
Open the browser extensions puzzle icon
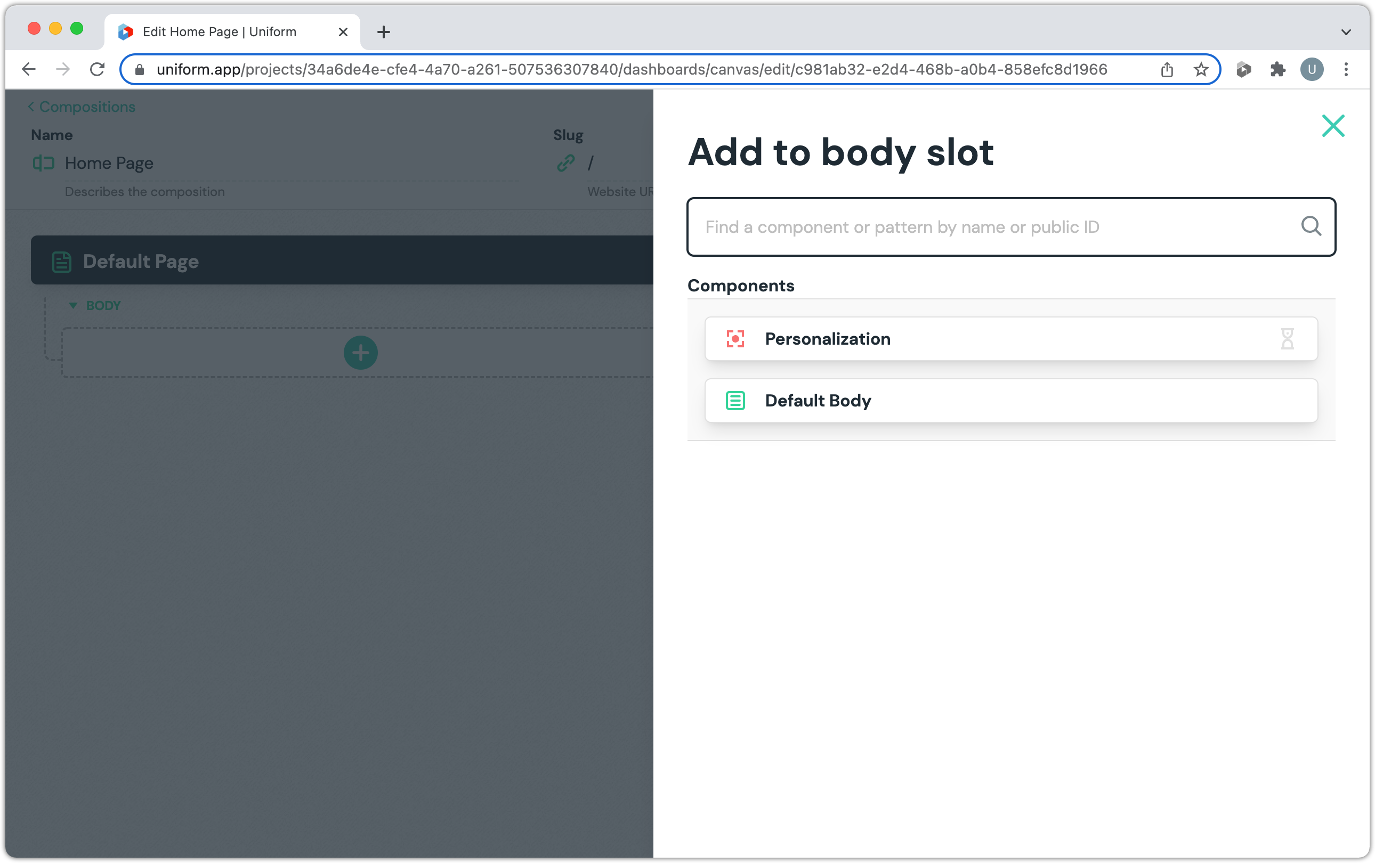[1277, 70]
